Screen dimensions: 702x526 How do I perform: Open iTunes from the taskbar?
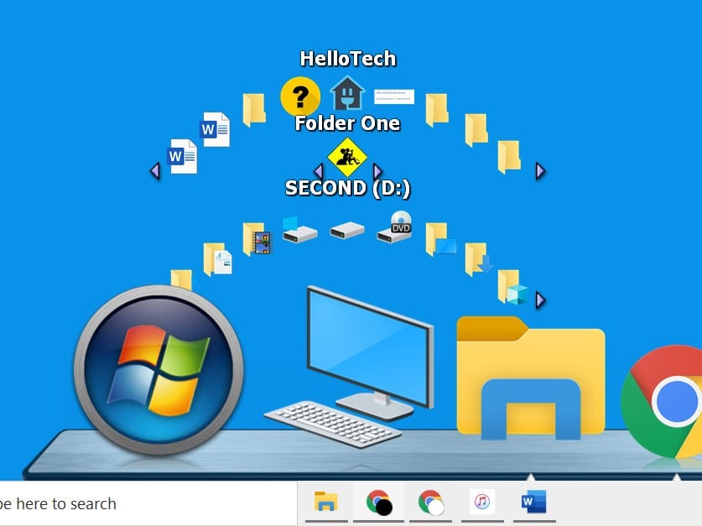482,502
